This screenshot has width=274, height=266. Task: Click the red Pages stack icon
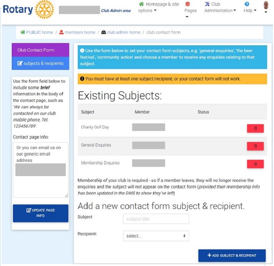(187, 4)
